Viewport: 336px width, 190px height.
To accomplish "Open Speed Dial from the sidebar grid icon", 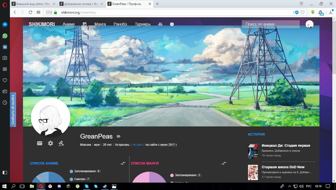I will (x=5, y=69).
